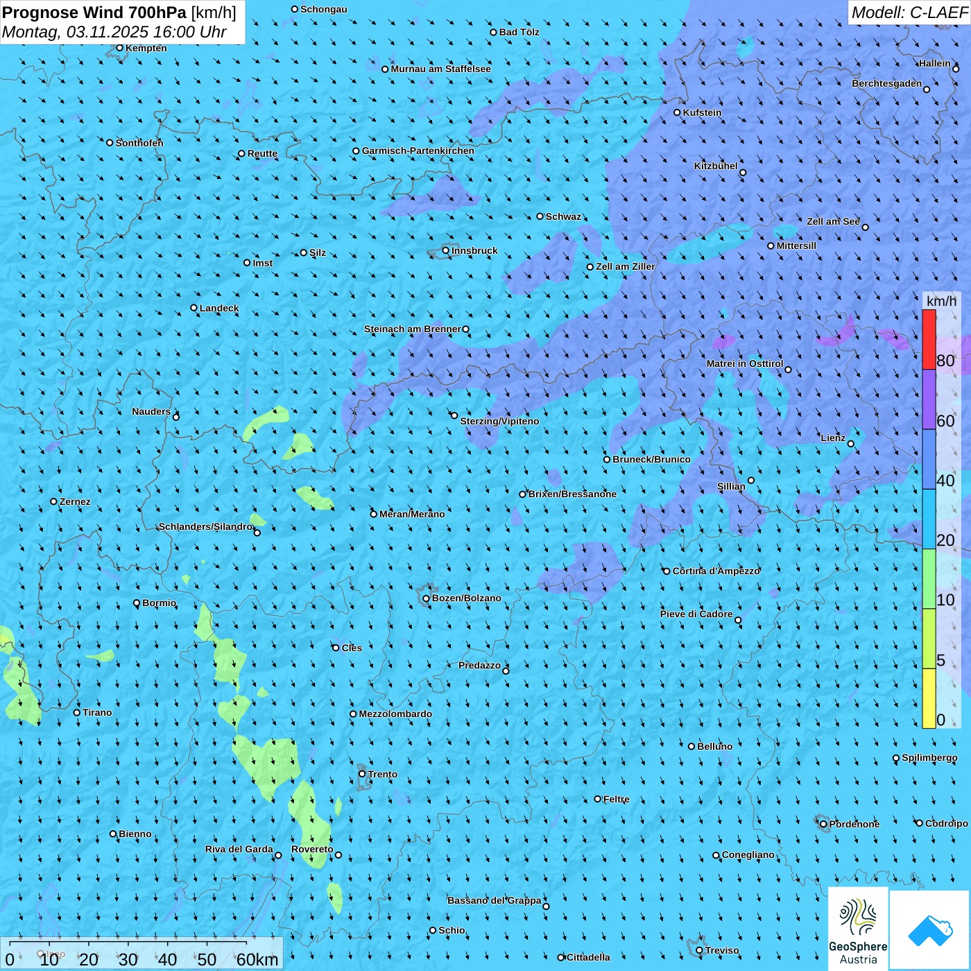Screen dimensions: 971x971
Task: Click the Garmisch-Partenkirchen label
Action: tap(418, 151)
